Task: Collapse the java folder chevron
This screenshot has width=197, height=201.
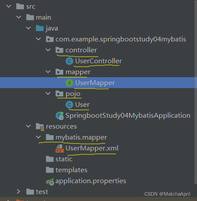Action: (28, 28)
